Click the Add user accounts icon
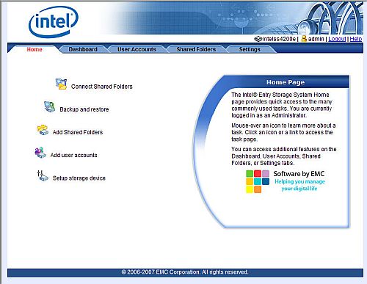This screenshot has width=367, height=284. click(x=40, y=153)
